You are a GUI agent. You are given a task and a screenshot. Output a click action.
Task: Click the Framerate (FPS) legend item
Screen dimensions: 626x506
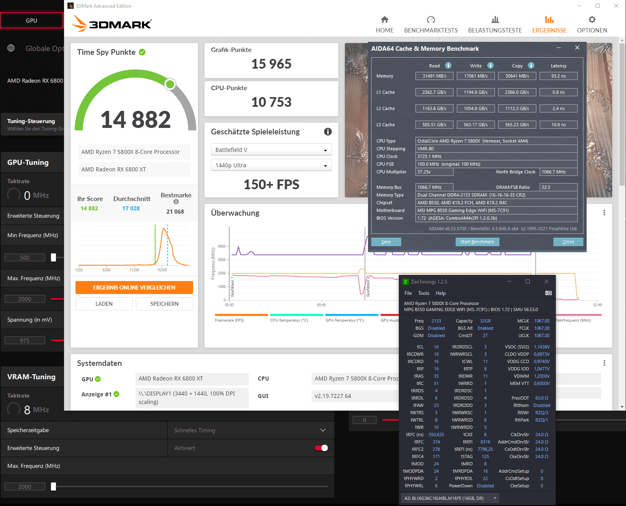click(241, 318)
